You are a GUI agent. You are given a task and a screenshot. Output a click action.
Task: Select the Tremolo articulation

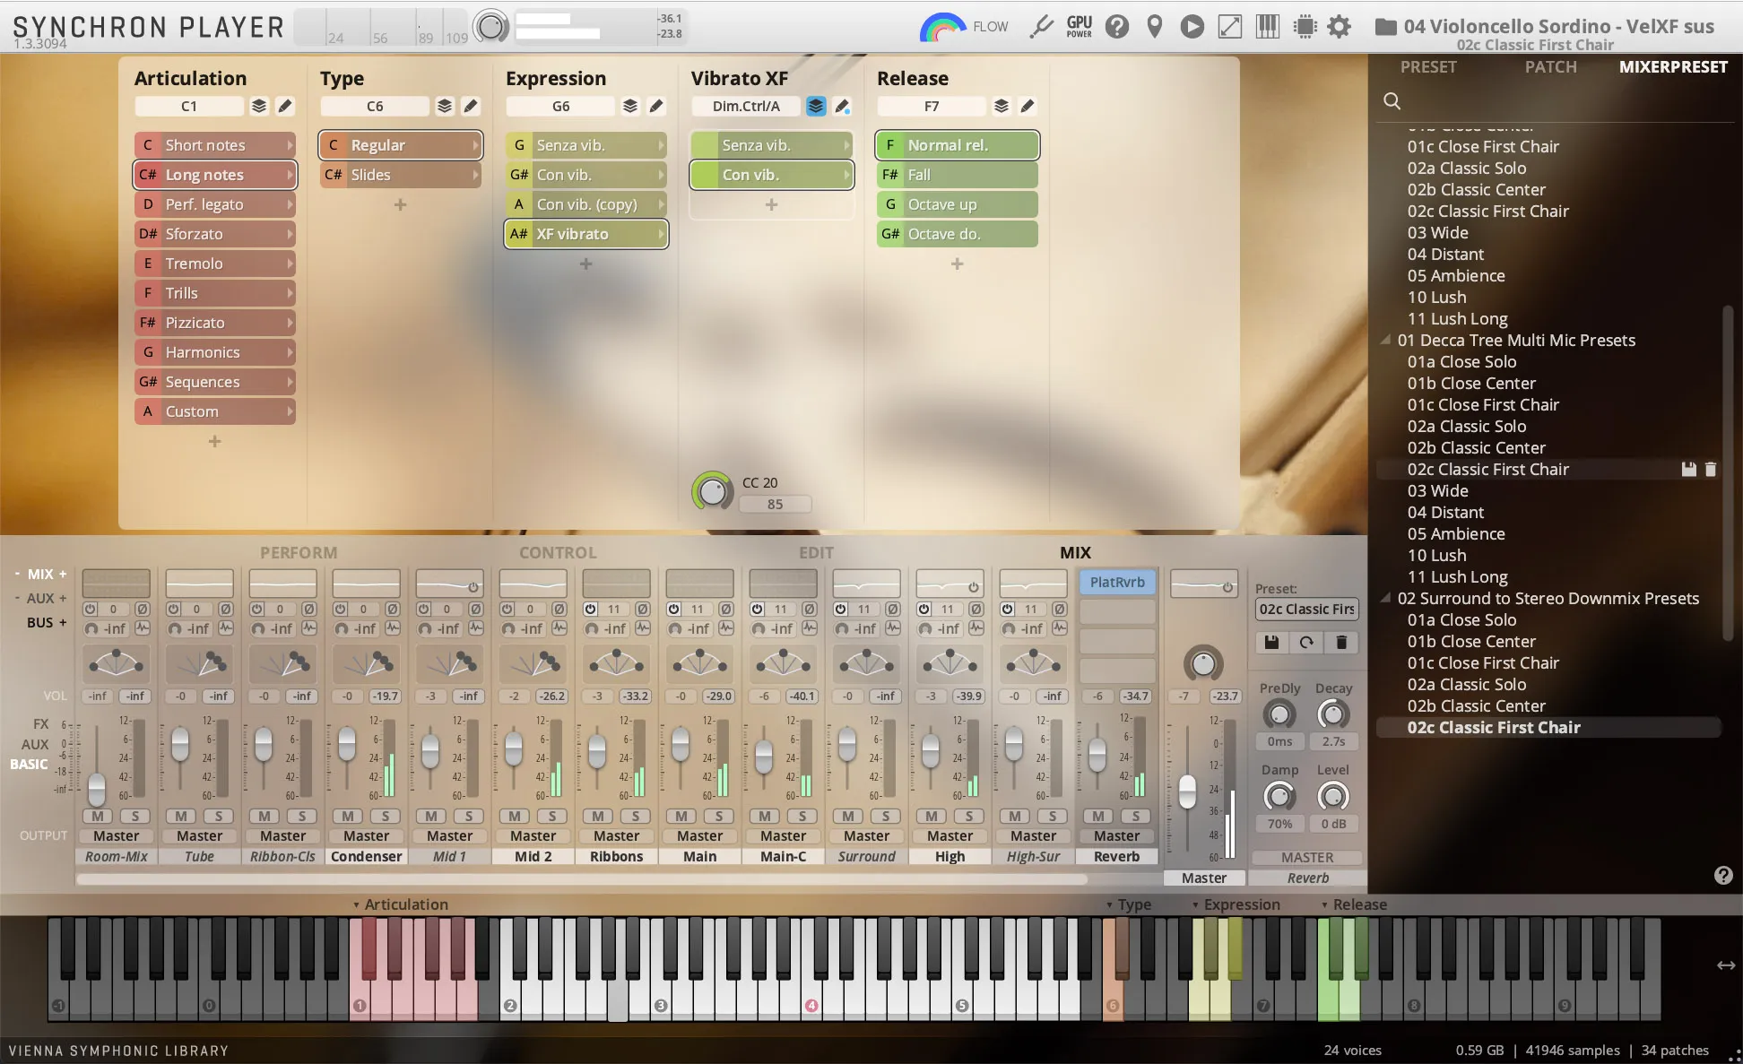point(215,264)
